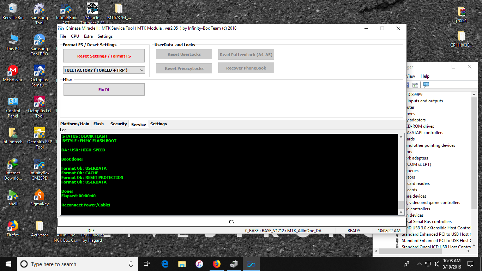This screenshot has width=482, height=271.
Task: Open the Settings menu in menu bar
Action: pos(105,36)
